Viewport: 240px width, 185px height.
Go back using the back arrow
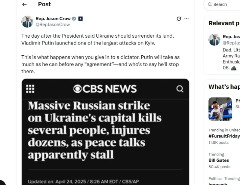coord(24,5)
